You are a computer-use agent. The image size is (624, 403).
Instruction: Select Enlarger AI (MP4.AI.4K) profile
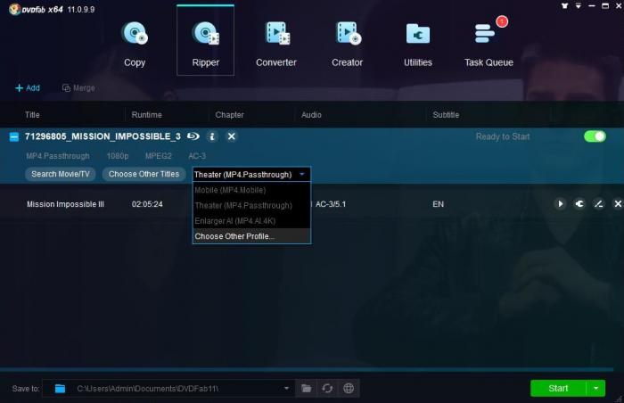[x=251, y=221]
